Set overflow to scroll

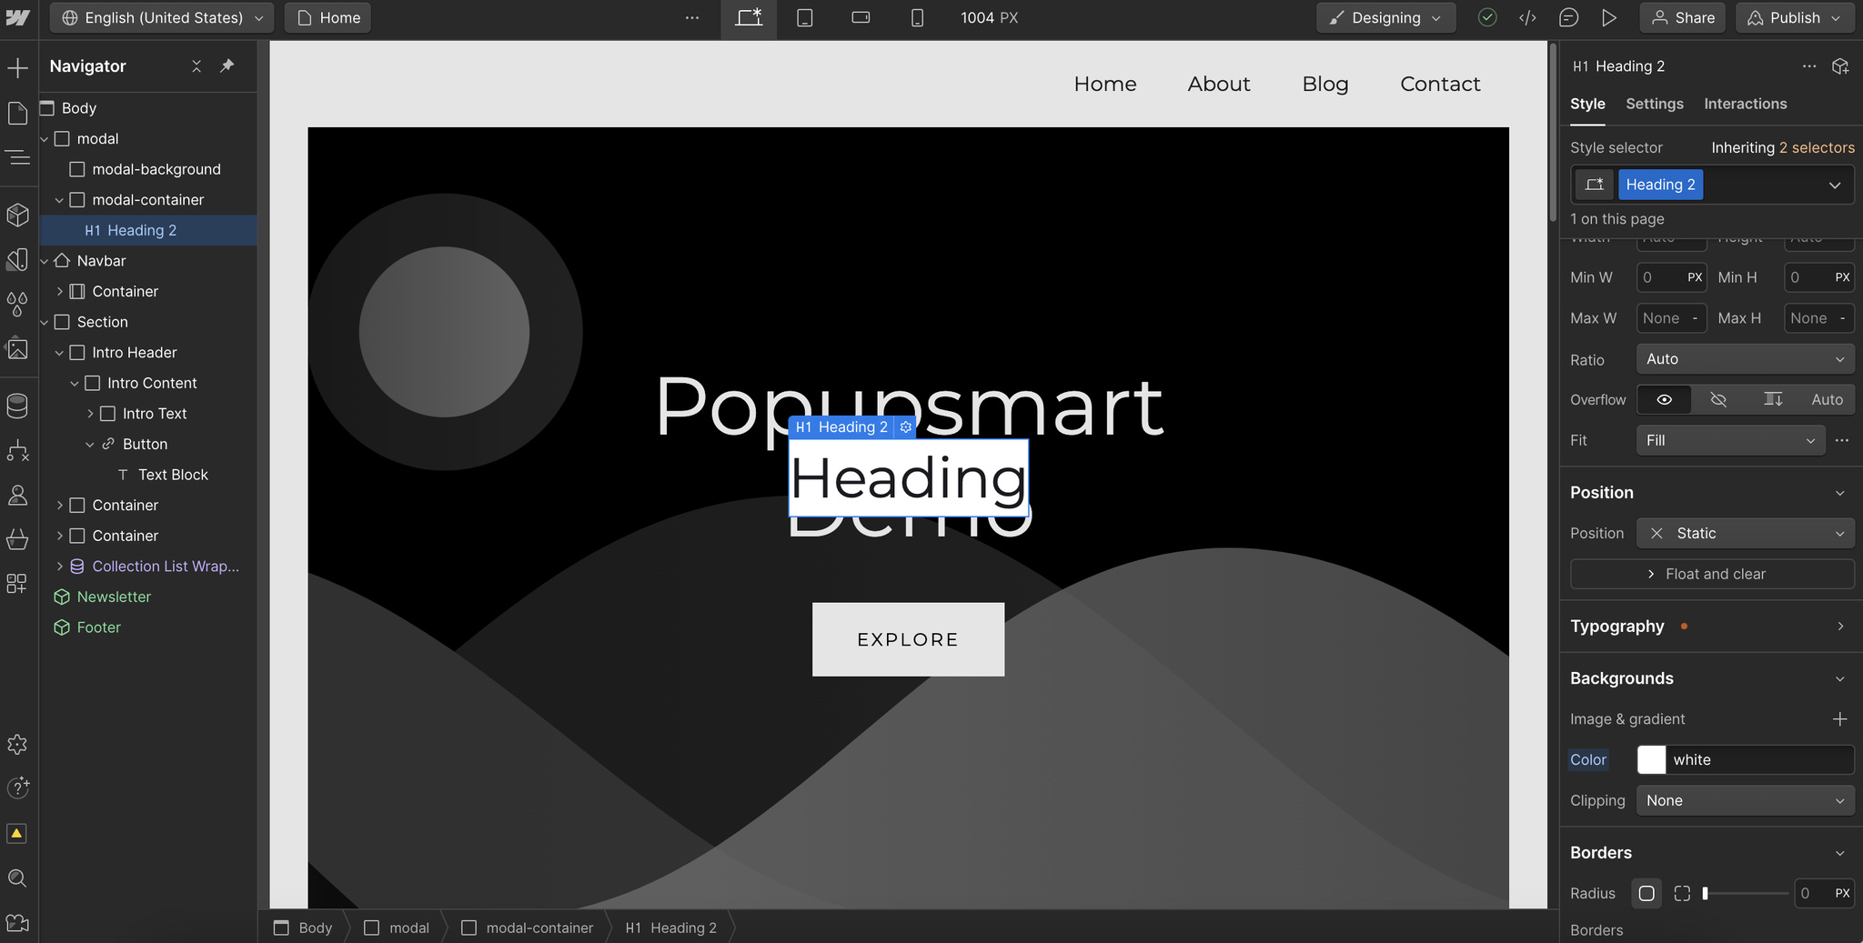tap(1773, 400)
